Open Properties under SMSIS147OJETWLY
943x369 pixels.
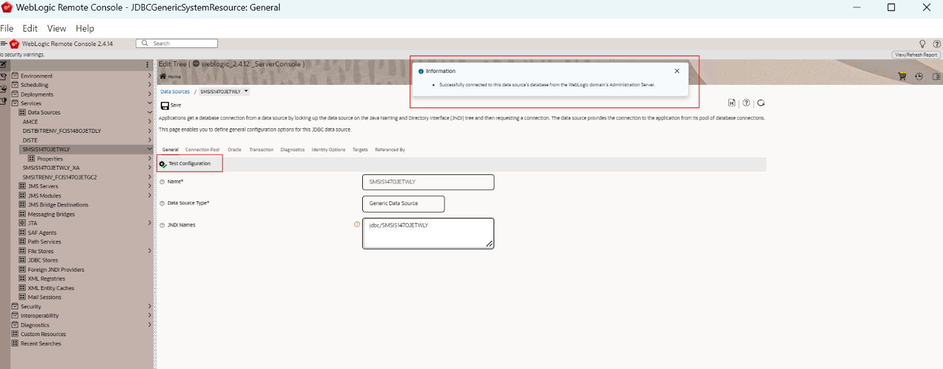coord(50,159)
